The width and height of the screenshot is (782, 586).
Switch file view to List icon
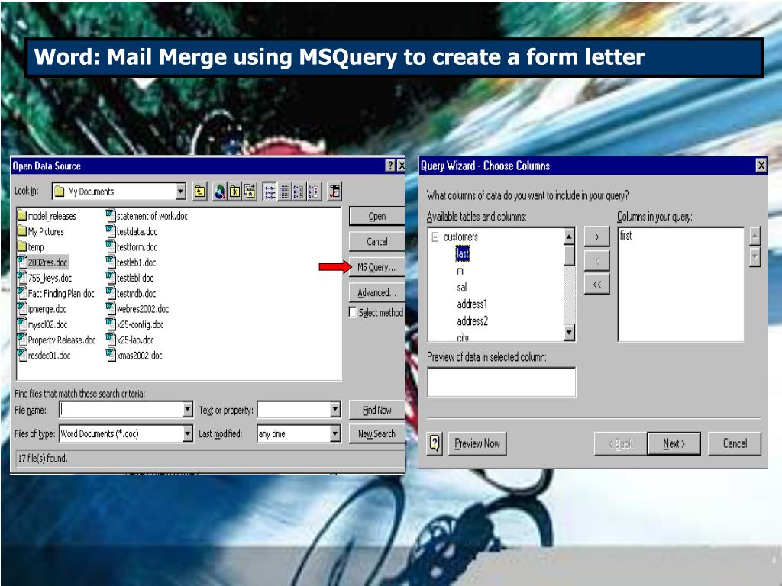[x=270, y=192]
